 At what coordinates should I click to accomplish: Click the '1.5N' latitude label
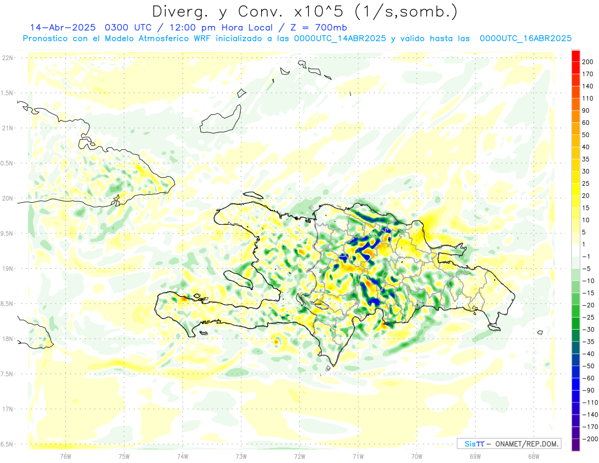6,93
